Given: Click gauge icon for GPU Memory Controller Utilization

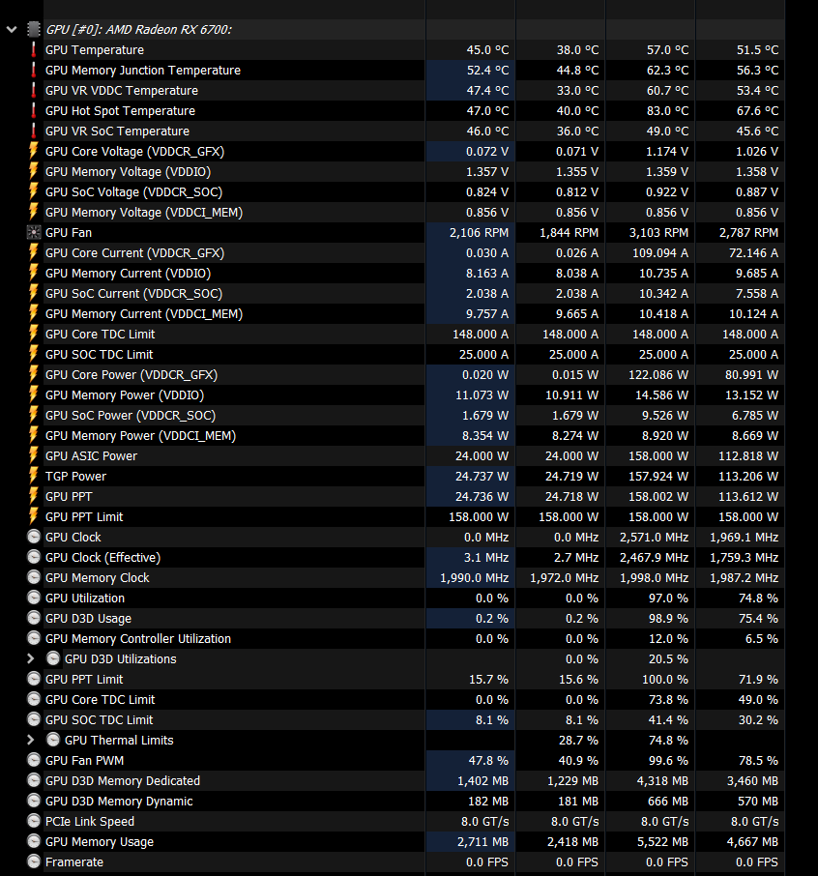Looking at the screenshot, I should [x=34, y=638].
